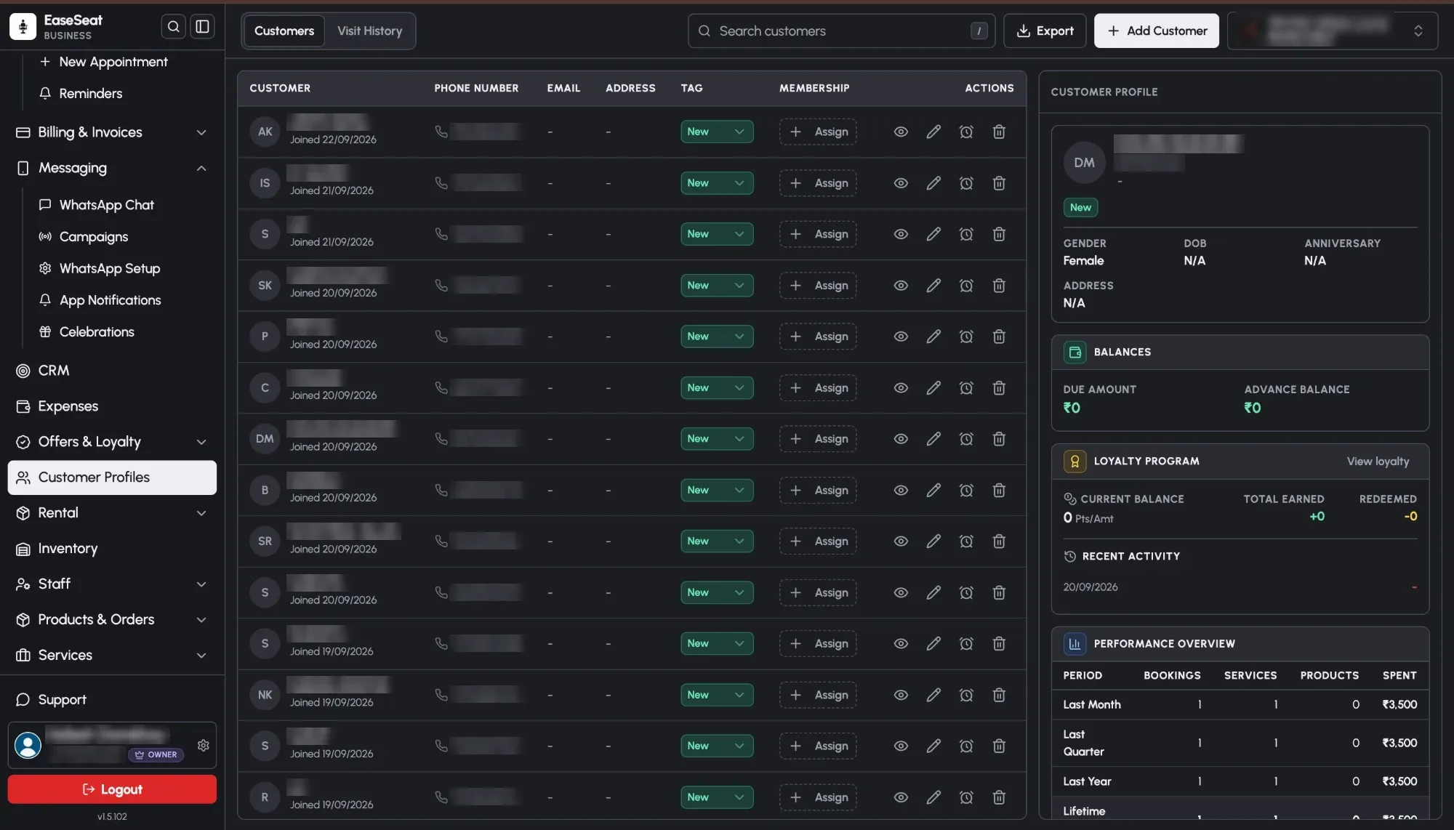
Task: Delete the C customer row
Action: pyautogui.click(x=999, y=388)
